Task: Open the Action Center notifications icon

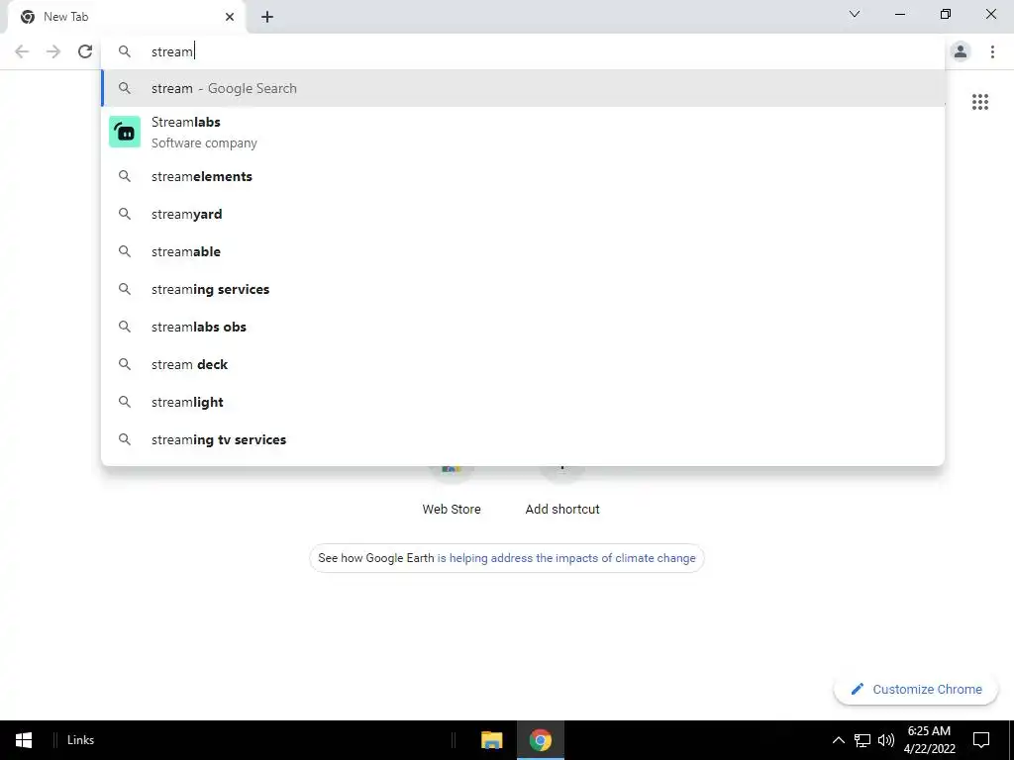Action: click(981, 740)
